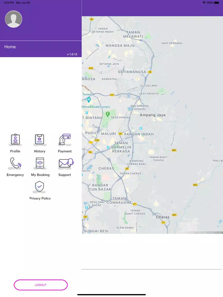The image size is (223, 297).
Task: Click the Pandan Indah map label
Action: pos(139,134)
